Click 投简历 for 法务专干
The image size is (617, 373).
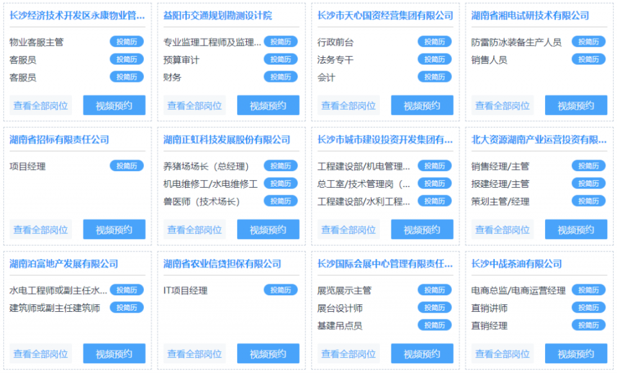point(434,59)
